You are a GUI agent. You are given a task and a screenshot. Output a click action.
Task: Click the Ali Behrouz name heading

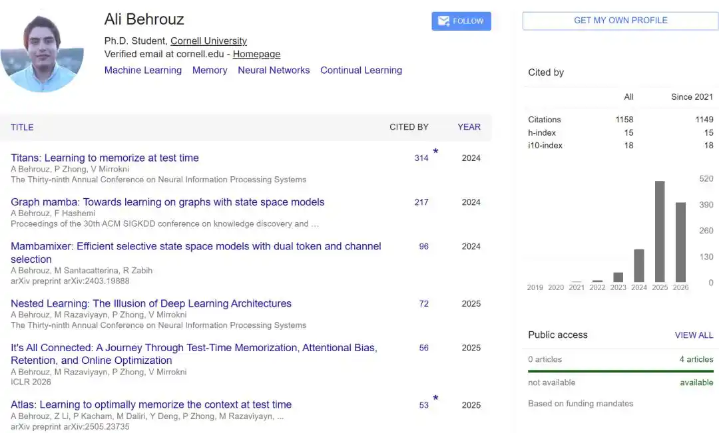(x=144, y=19)
